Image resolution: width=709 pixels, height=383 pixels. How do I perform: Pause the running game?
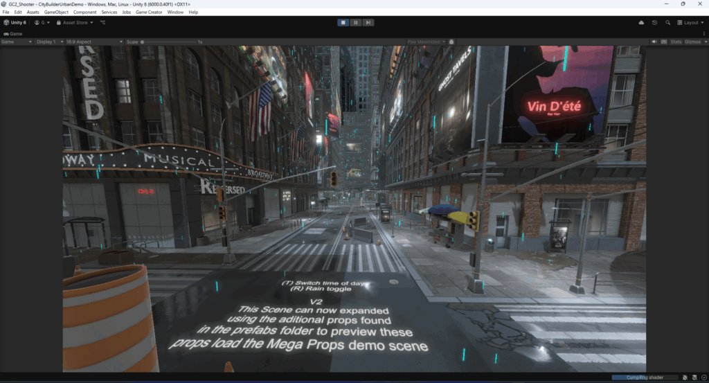356,22
